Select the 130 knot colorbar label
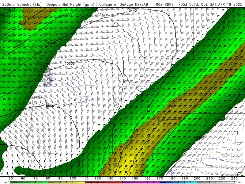Image resolution: width=245 pixels, height=184 pixels. coord(110,178)
